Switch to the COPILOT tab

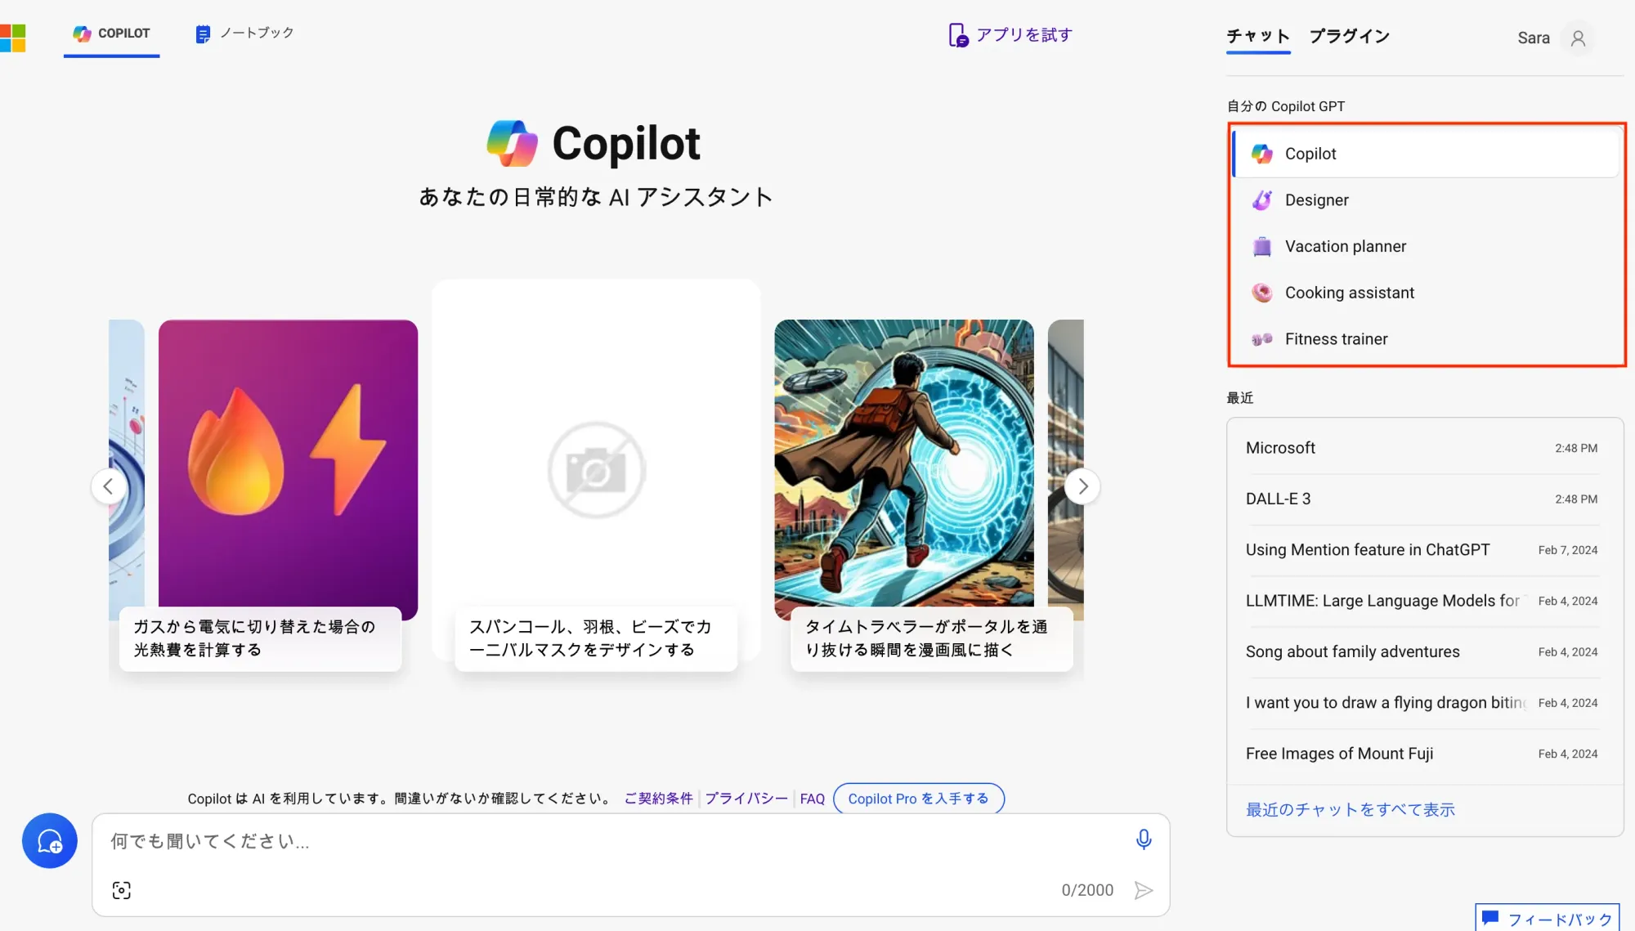pos(112,34)
